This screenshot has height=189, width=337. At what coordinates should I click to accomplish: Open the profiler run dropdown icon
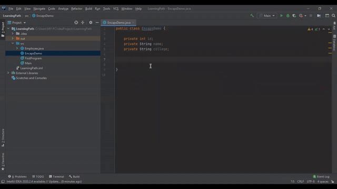coord(302,16)
